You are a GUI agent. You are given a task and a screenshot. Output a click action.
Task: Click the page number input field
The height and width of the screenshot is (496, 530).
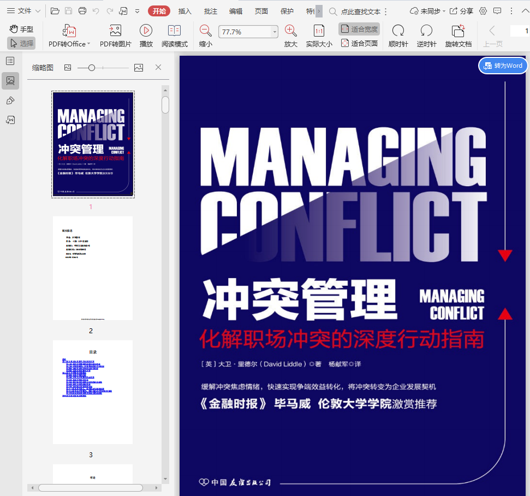520,31
